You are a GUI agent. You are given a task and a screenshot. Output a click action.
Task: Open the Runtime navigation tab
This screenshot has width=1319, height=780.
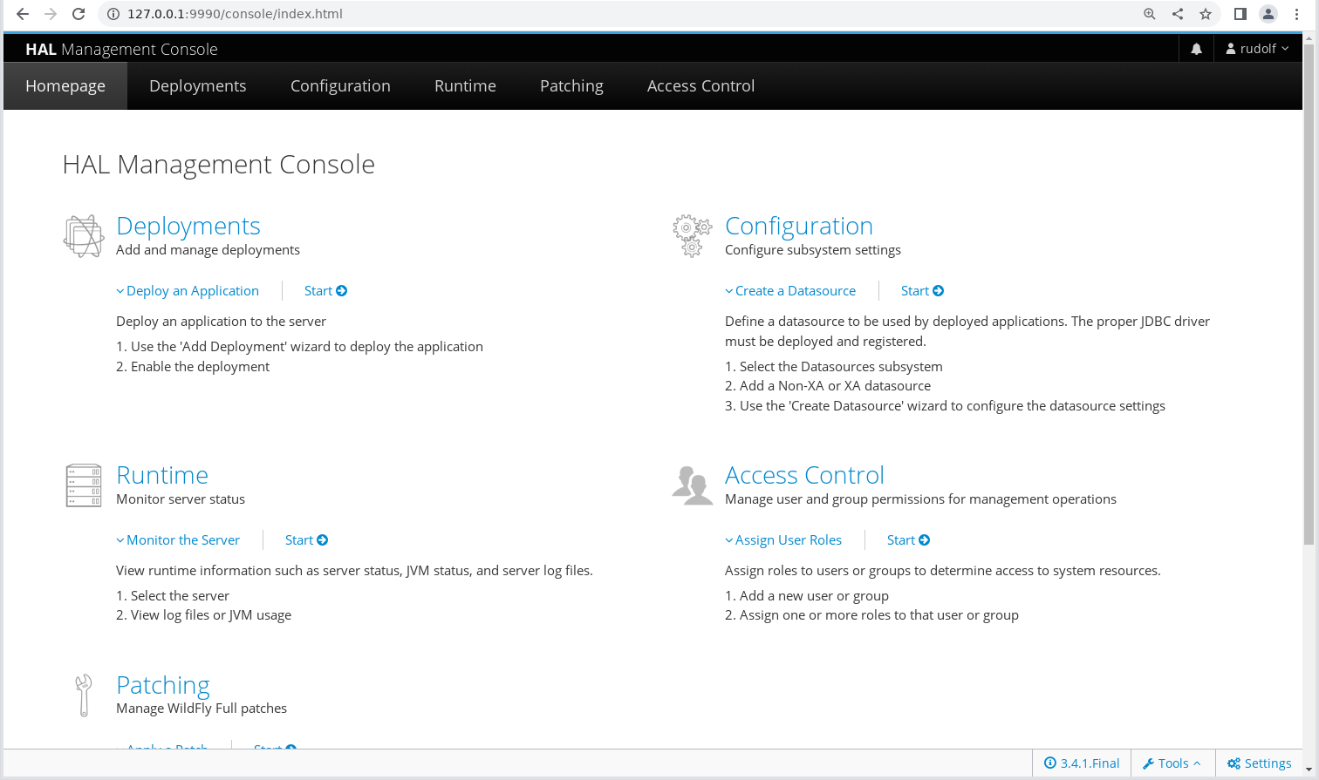tap(465, 86)
